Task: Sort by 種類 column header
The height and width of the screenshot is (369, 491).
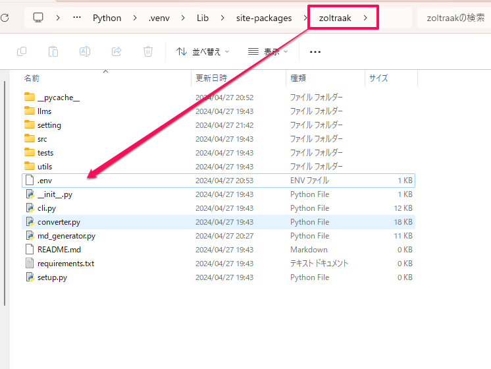Action: (x=298, y=78)
